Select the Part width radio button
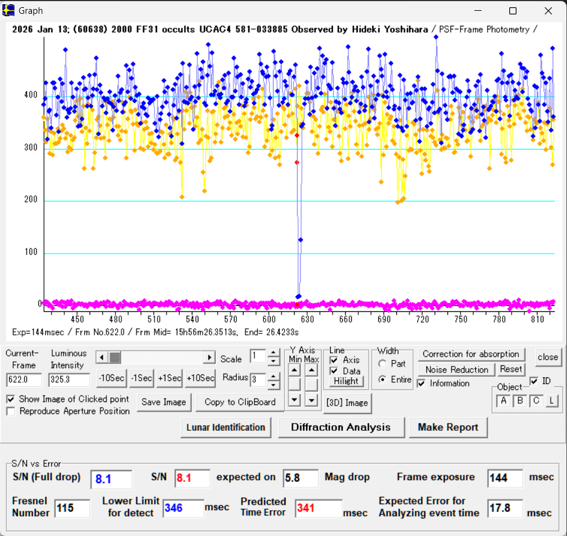 (x=382, y=364)
